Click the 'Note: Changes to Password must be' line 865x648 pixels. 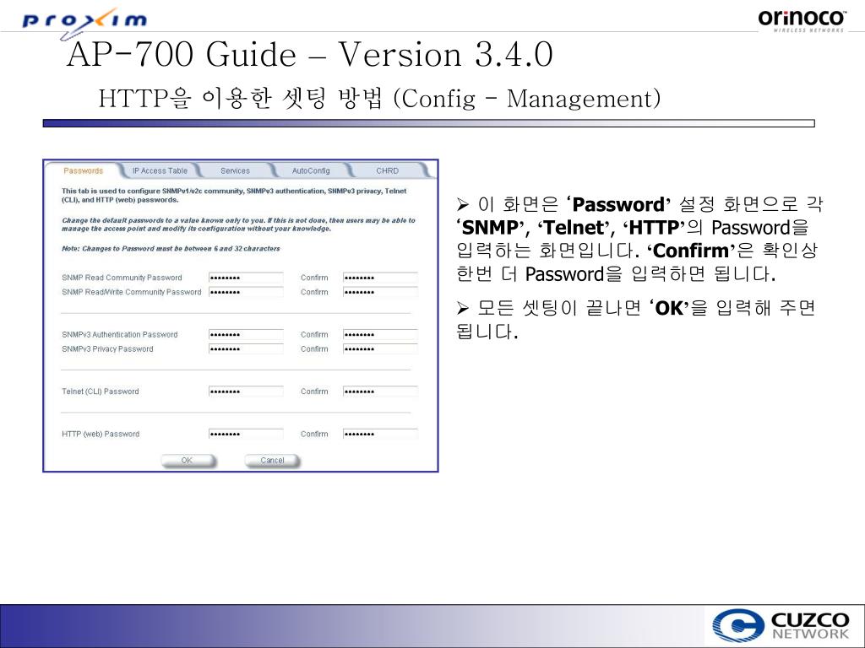pos(171,249)
